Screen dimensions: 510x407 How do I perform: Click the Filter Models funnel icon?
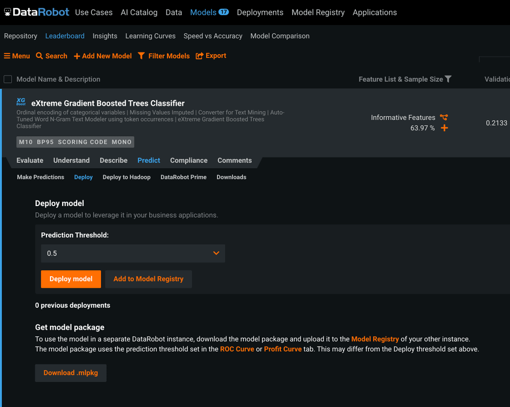141,56
